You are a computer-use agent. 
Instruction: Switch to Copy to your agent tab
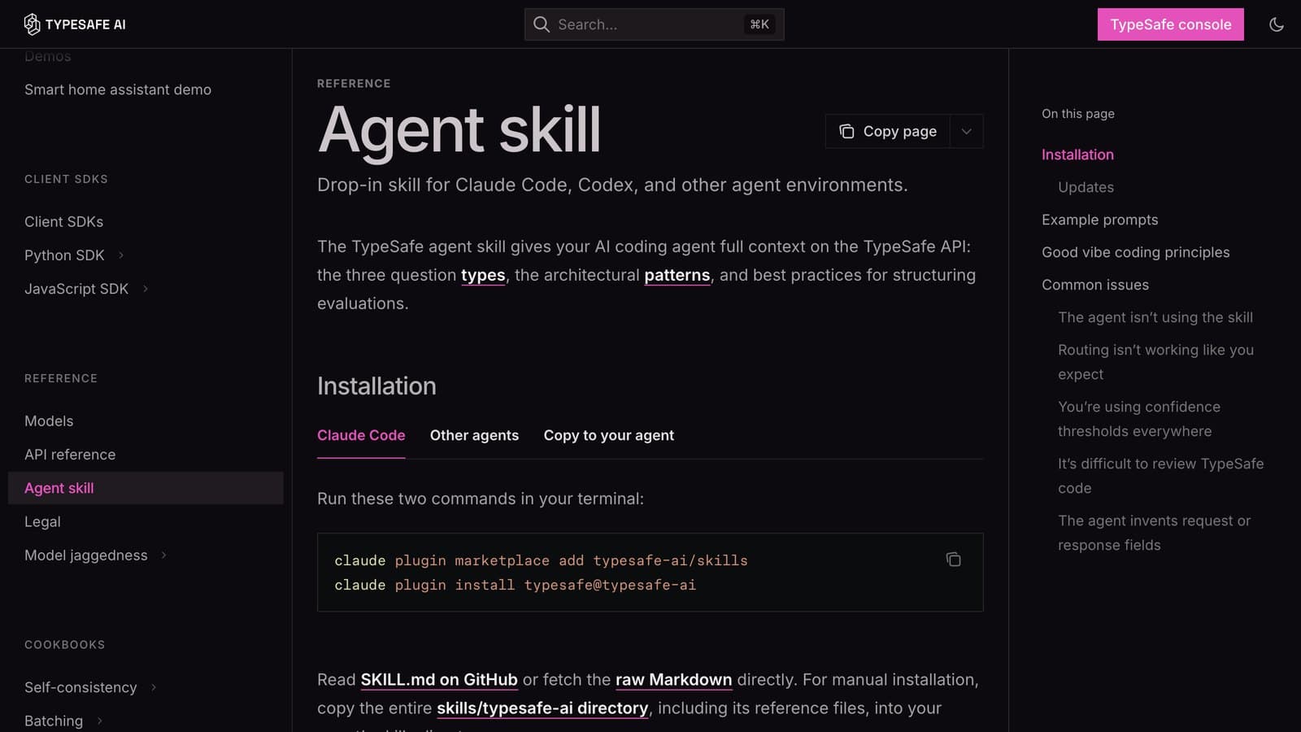point(609,435)
